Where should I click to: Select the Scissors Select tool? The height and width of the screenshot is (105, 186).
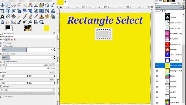36,5
